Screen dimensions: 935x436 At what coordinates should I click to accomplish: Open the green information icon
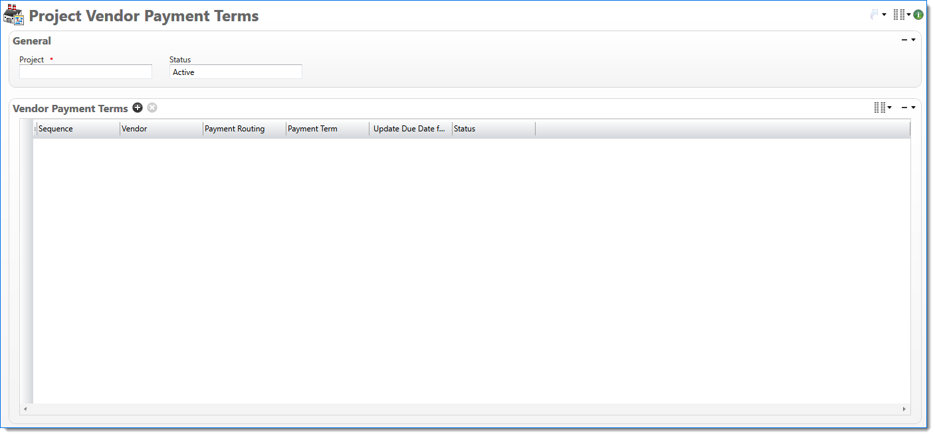[x=918, y=15]
